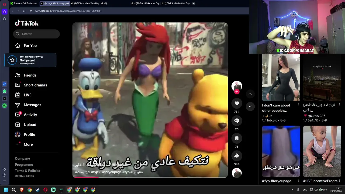Reload the TikTok page

(24, 11)
